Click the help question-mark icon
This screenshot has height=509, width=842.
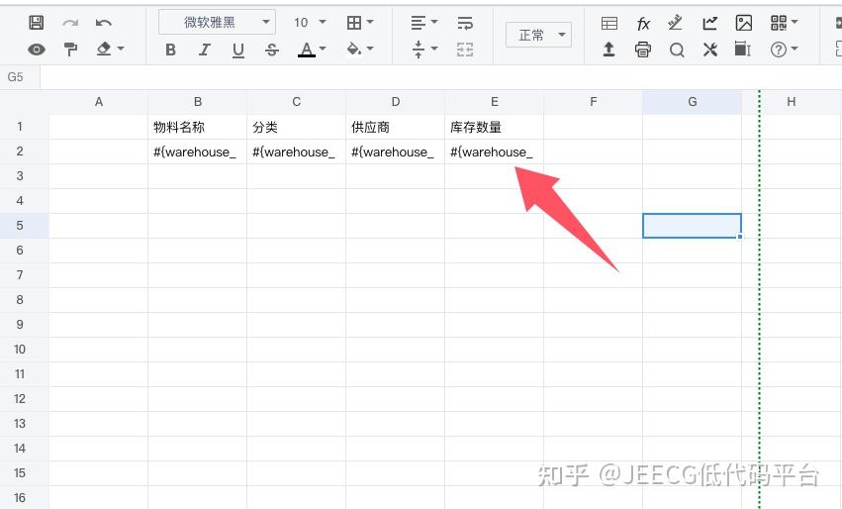click(778, 50)
